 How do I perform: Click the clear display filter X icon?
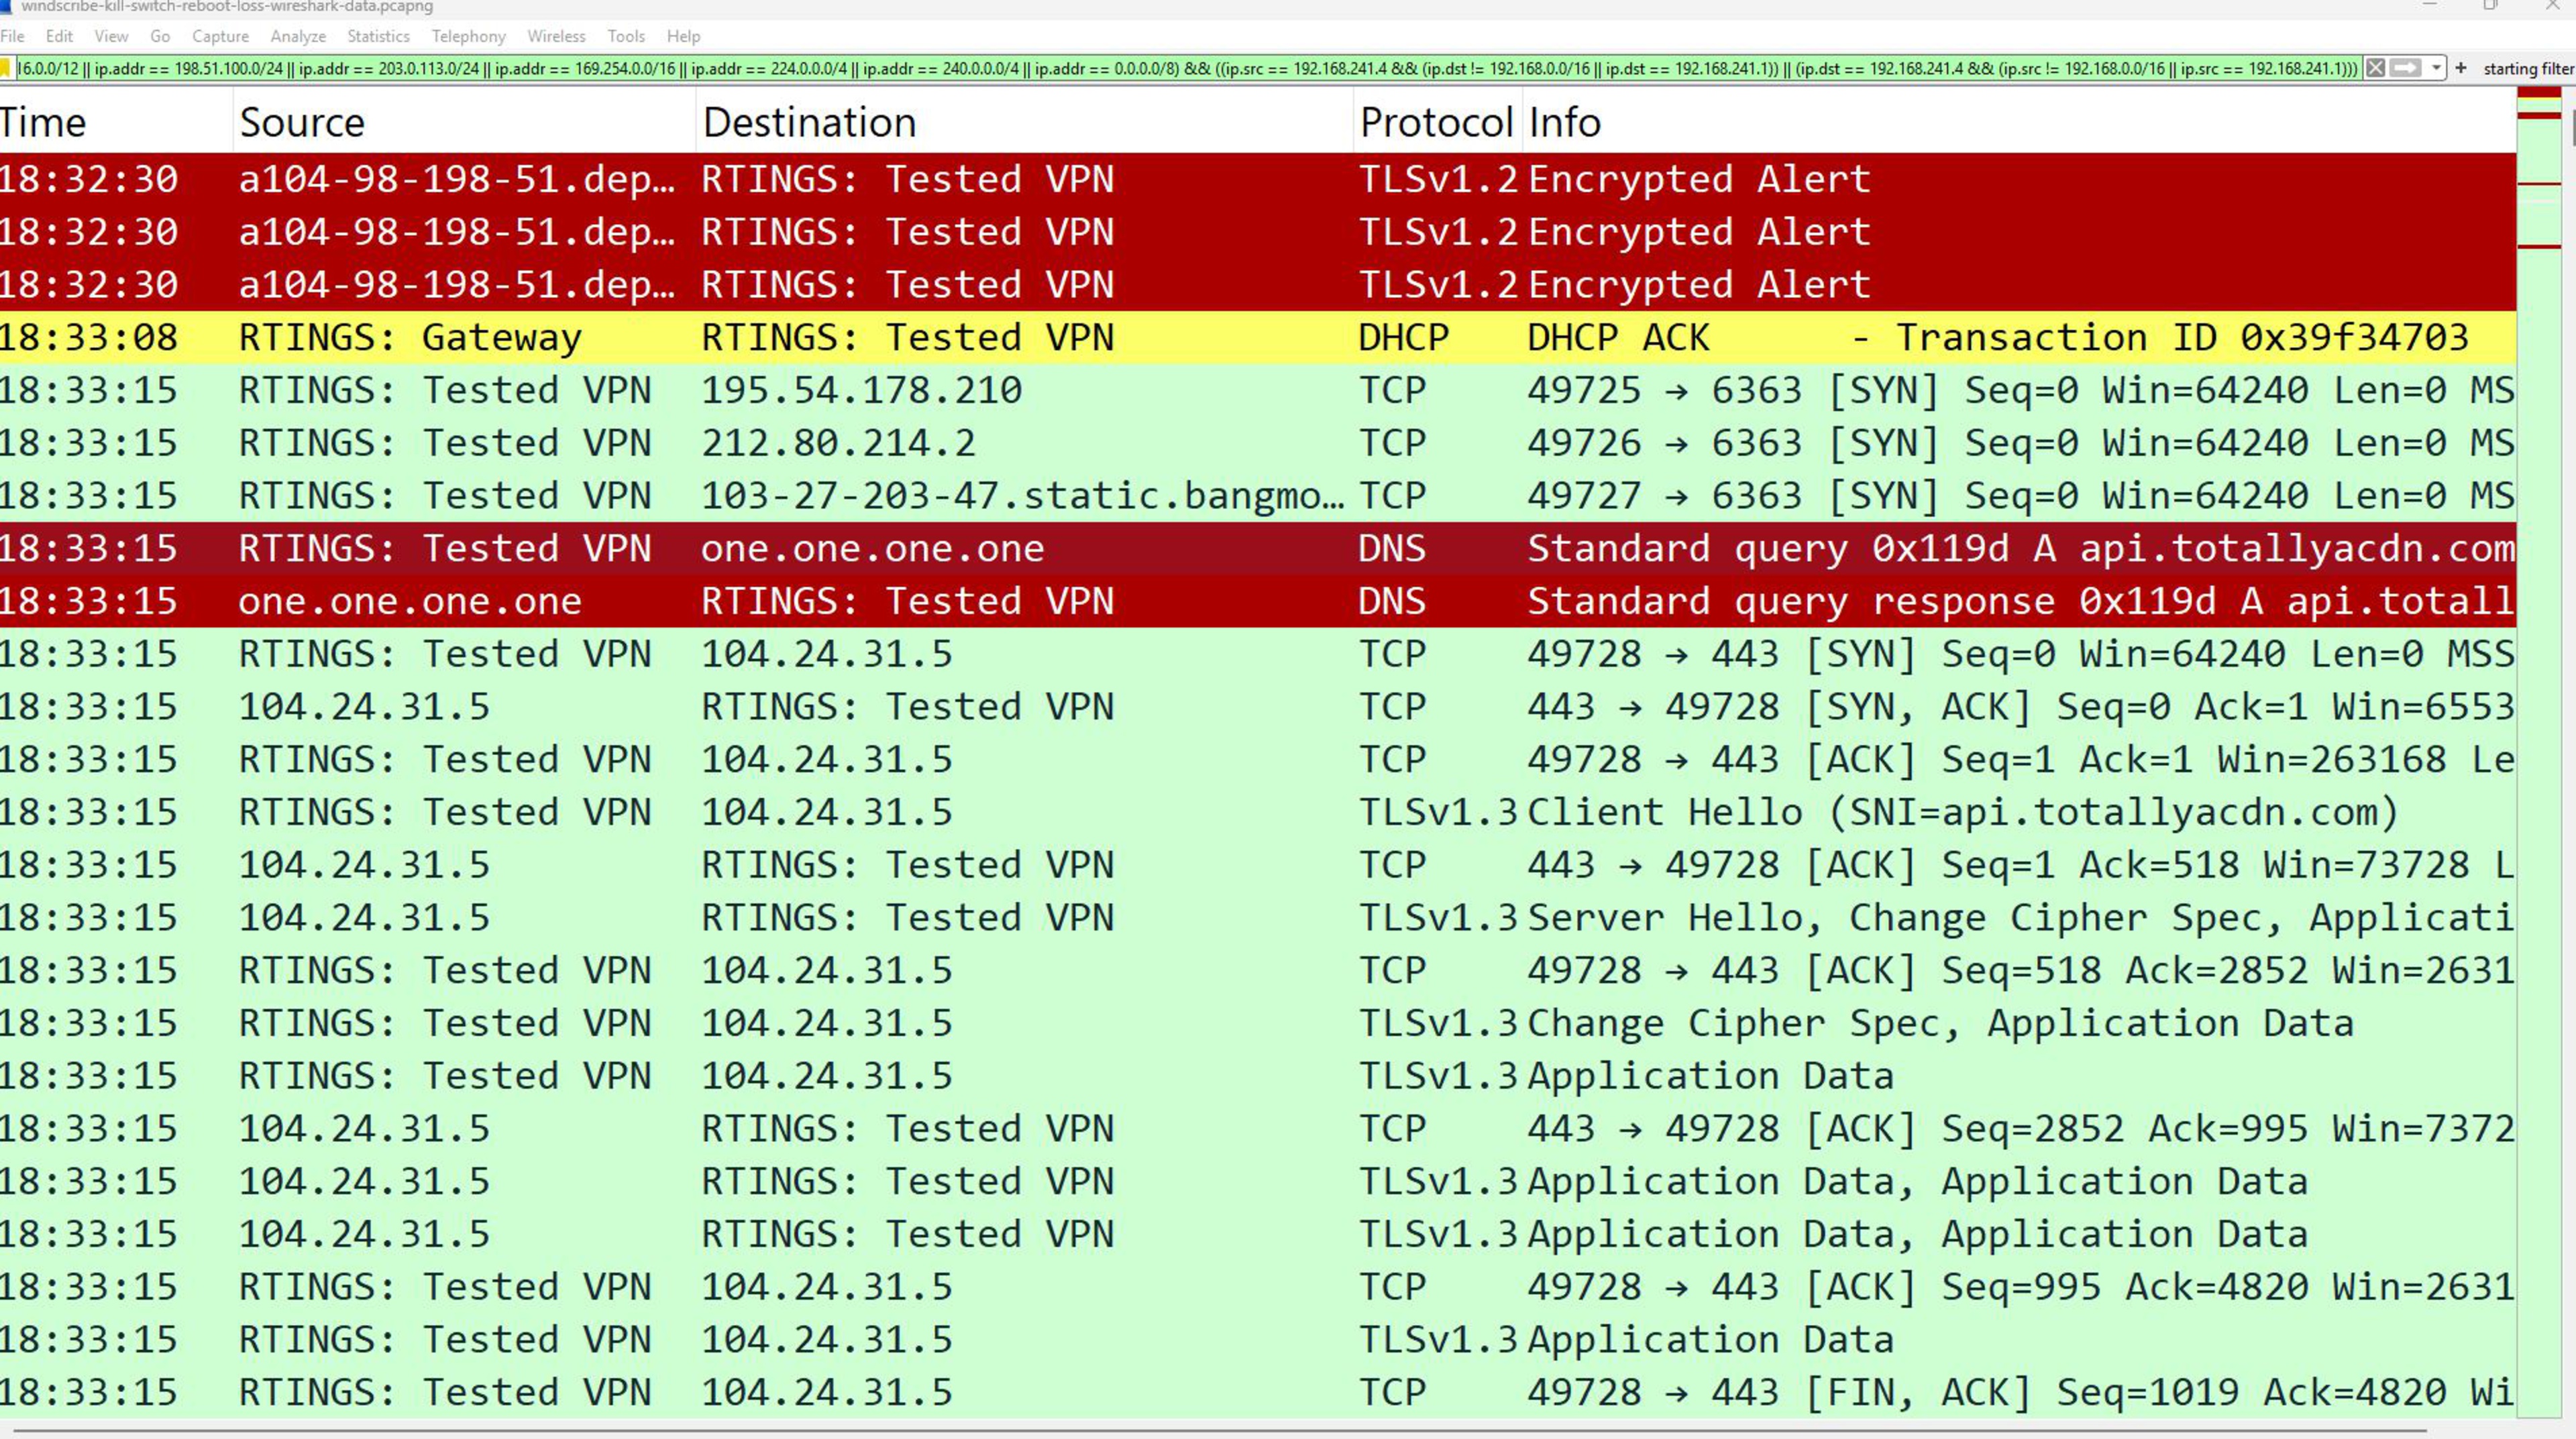click(x=2376, y=68)
